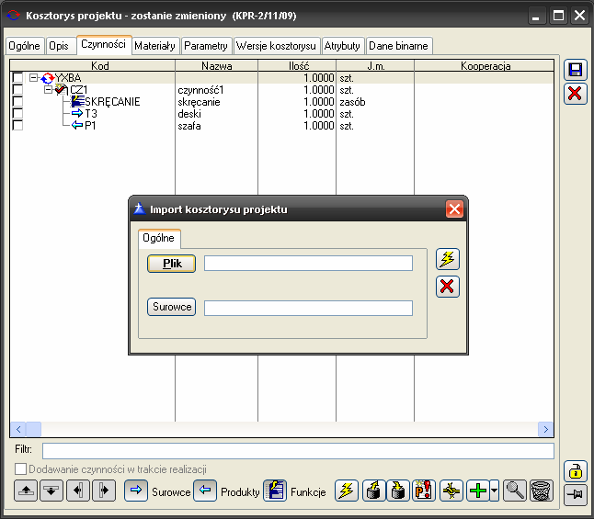
Task: Click the move right level button
Action: (104, 491)
